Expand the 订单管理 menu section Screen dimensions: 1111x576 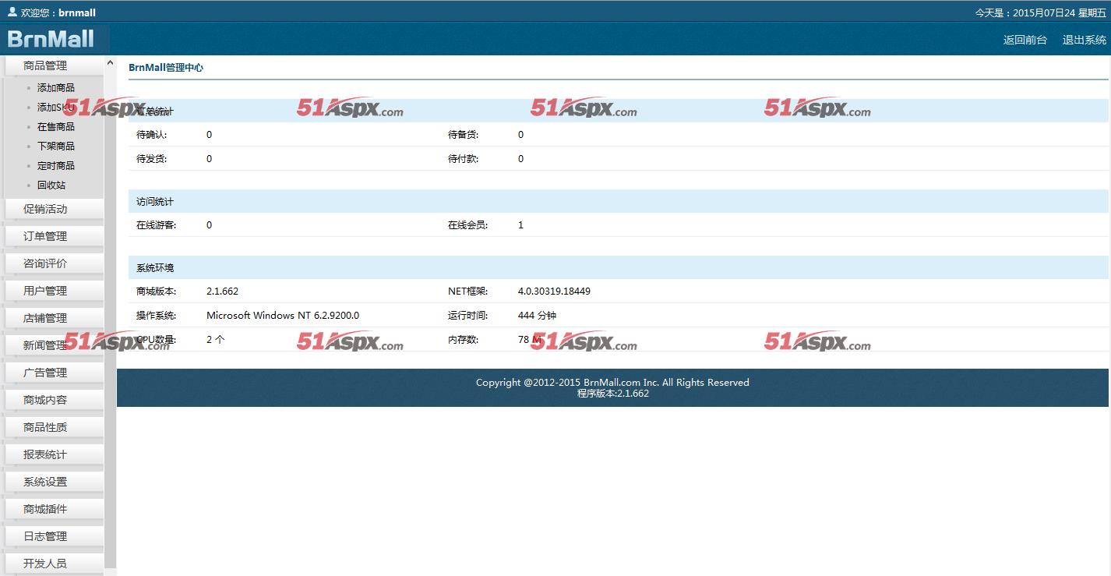[45, 236]
